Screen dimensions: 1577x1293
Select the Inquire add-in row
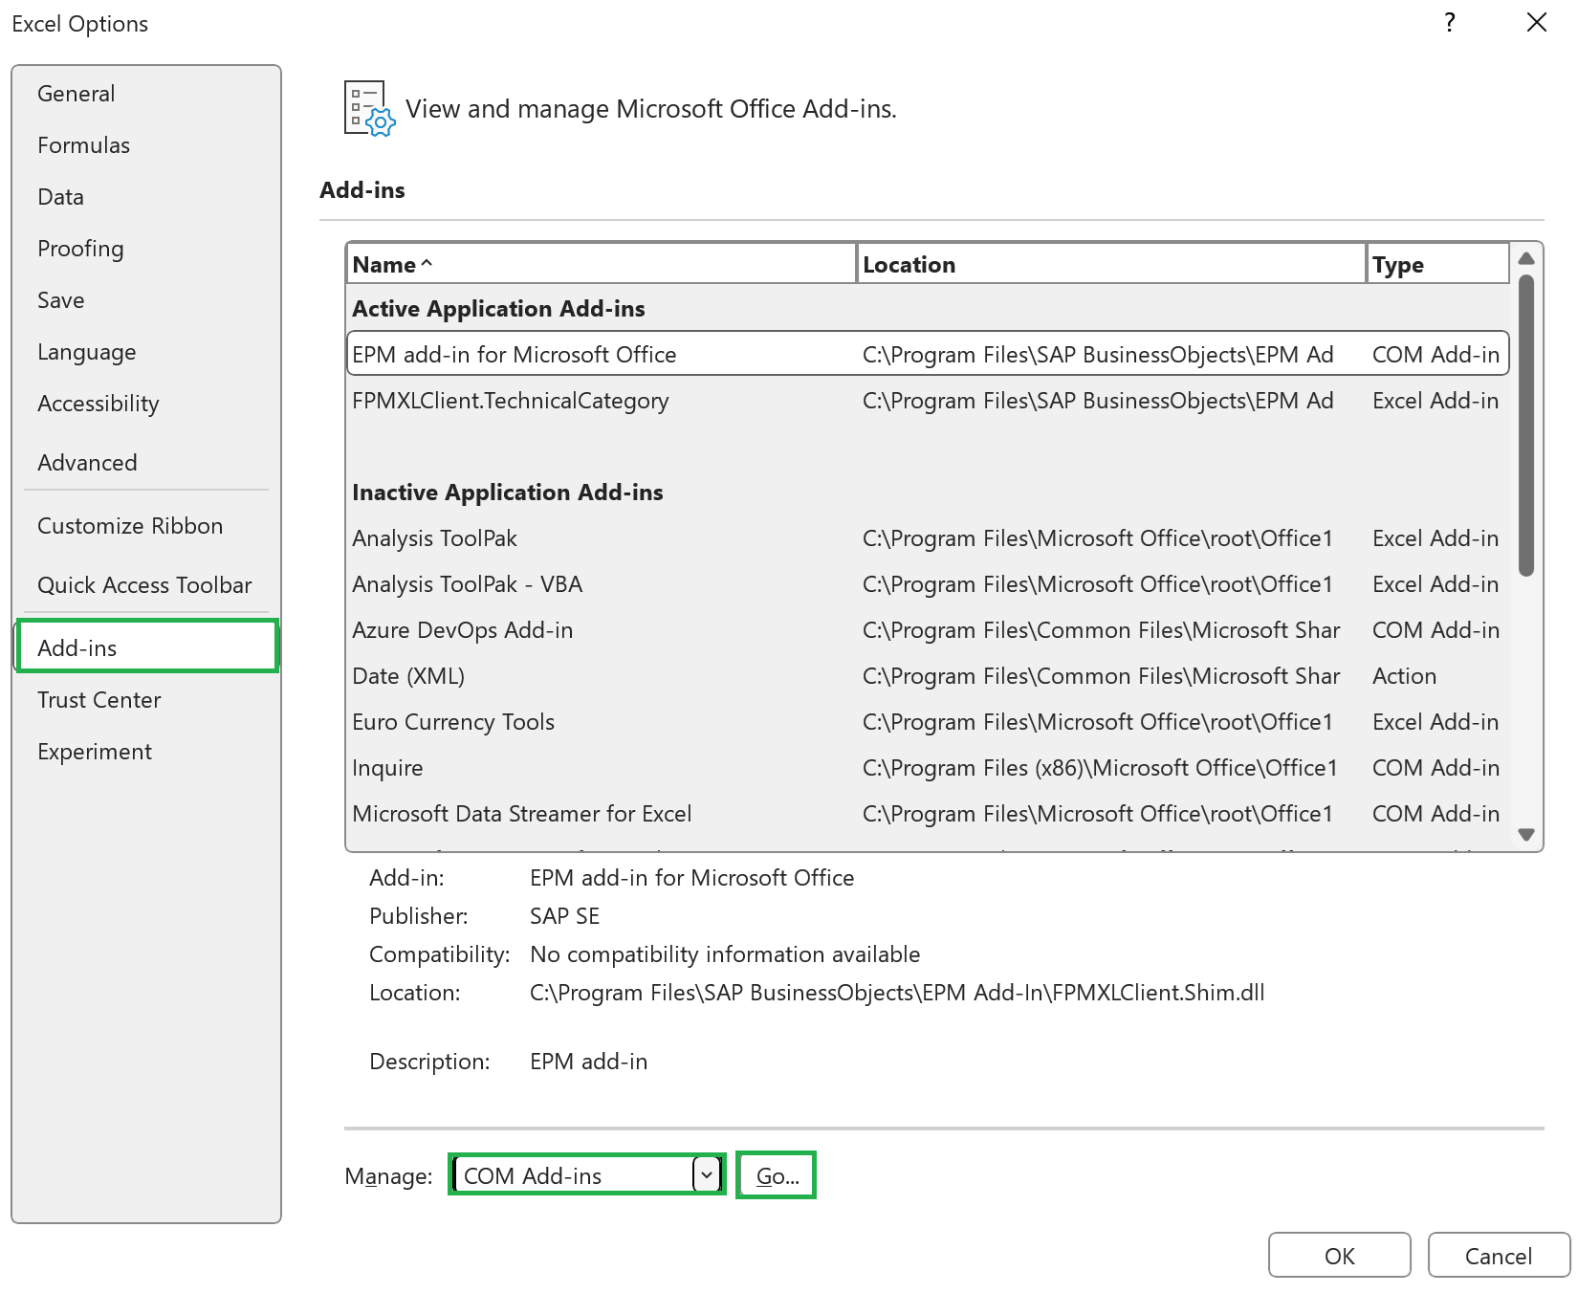(x=928, y=768)
